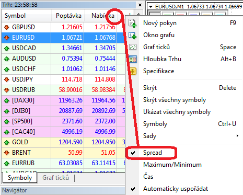Select Graf ticků in context menu
Image resolution: width=243 pixels, height=195 pixels.
click(x=156, y=47)
